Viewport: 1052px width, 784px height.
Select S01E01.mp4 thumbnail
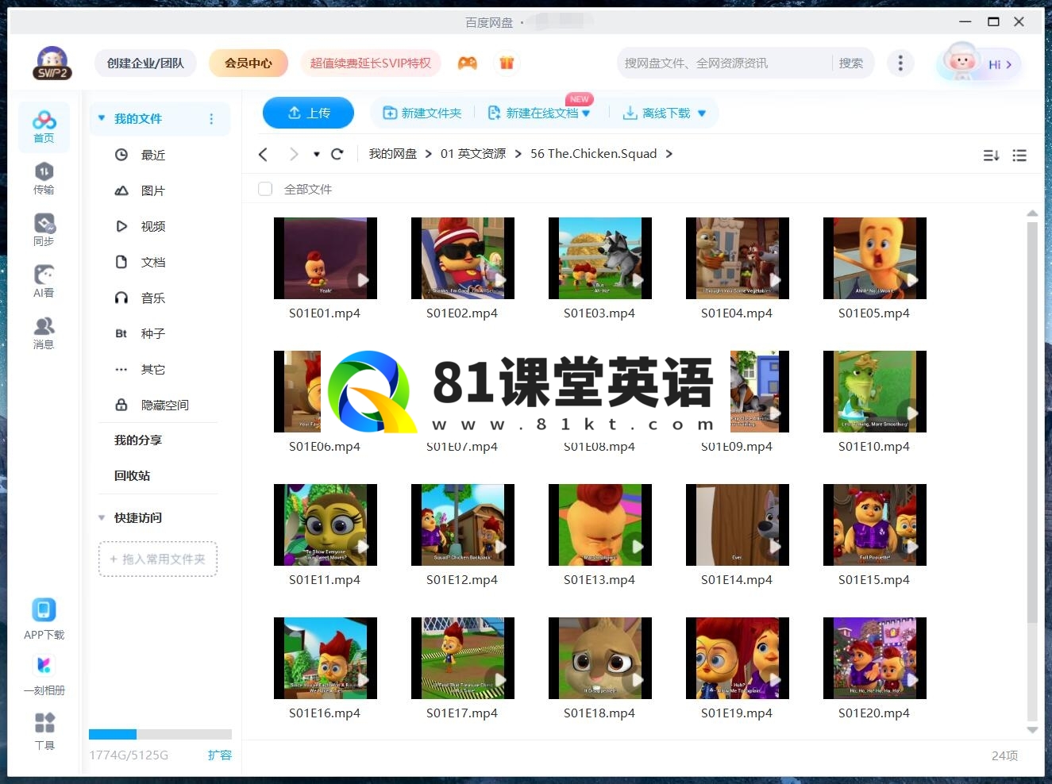[x=326, y=258]
